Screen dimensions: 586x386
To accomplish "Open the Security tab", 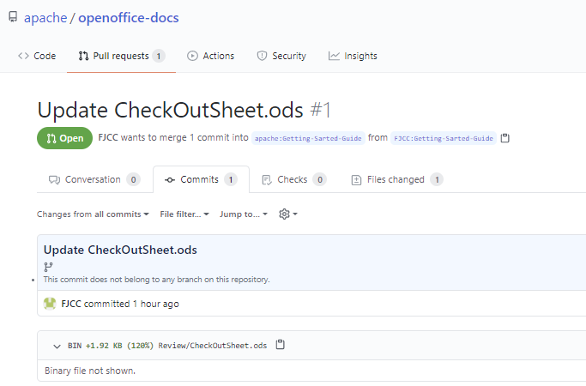I will [x=281, y=56].
